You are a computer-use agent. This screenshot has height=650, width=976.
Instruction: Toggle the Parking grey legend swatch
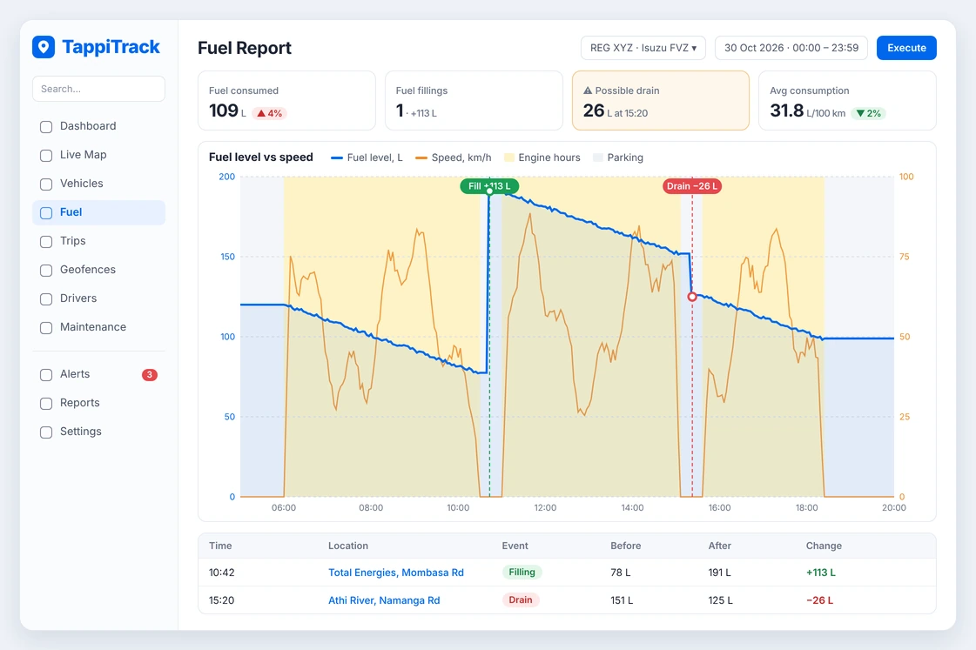click(x=598, y=158)
